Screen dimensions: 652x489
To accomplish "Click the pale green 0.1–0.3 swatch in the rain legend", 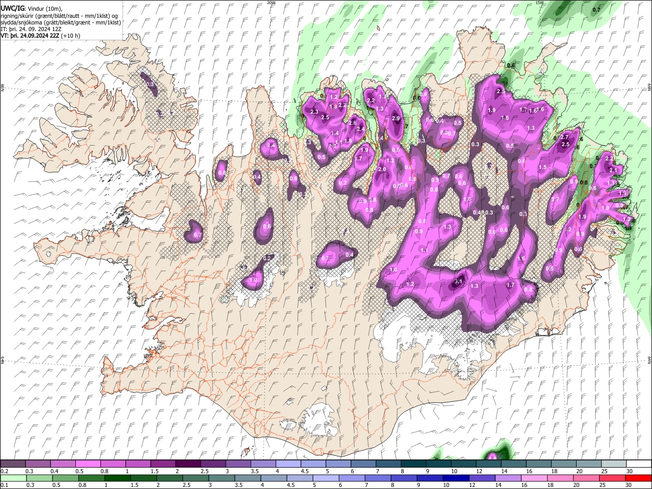I will click(13, 478).
